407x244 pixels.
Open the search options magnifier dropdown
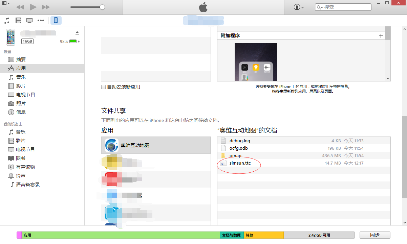(320, 7)
